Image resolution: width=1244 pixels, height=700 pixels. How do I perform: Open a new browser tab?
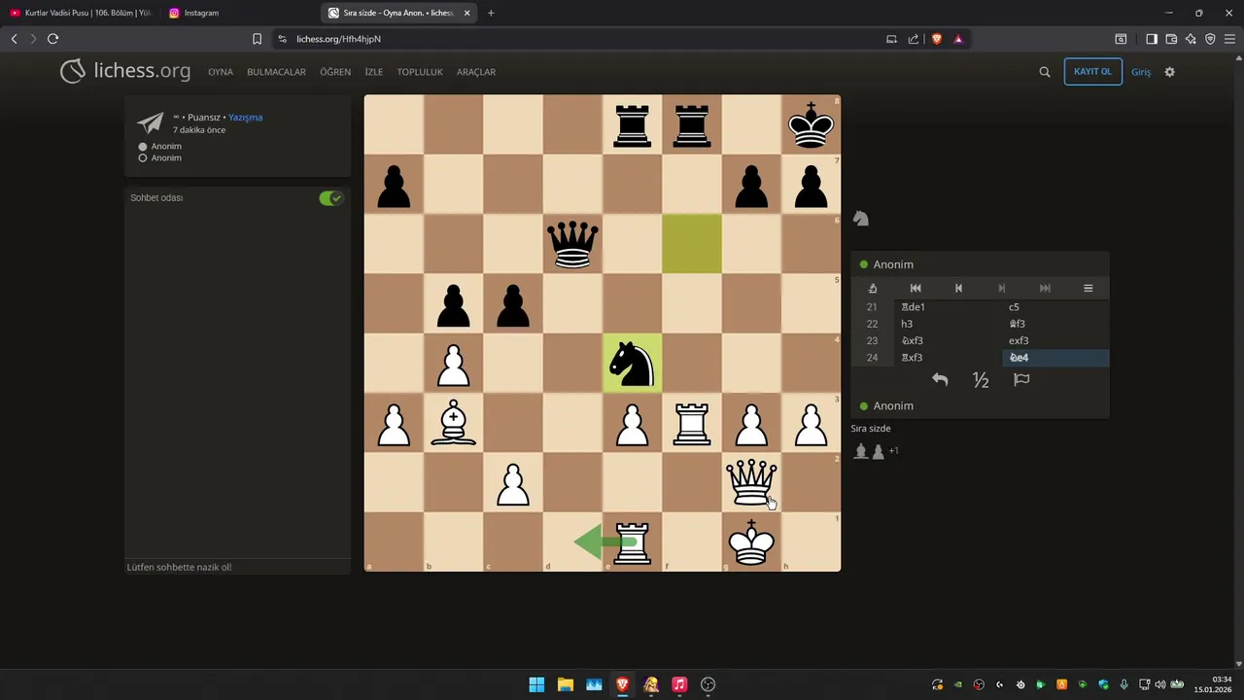491,13
